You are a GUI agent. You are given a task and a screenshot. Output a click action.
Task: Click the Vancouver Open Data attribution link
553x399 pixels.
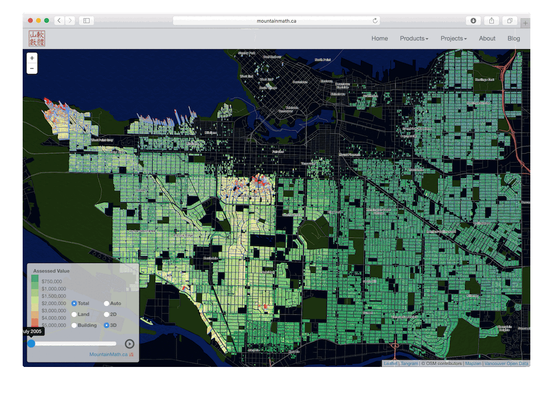point(507,364)
